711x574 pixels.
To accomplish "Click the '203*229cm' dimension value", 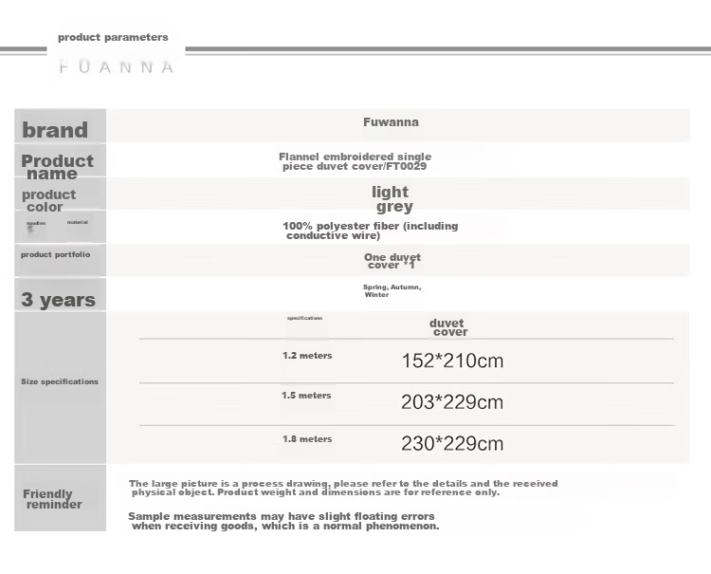I will (452, 402).
